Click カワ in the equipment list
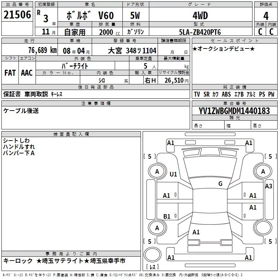The width and height of the screenshot is (279, 279). [x=215, y=94]
